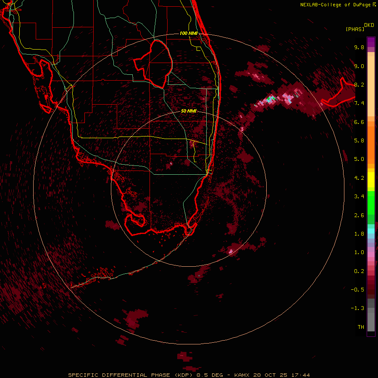This screenshot has height=378, width=378.
Task: Click the 3.4 scale label
Action: pyautogui.click(x=359, y=197)
